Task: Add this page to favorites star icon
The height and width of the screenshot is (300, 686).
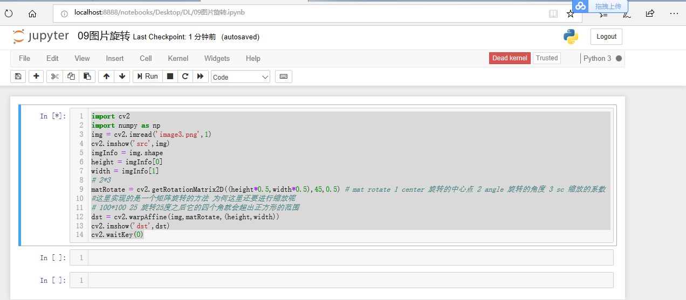Action: point(571,13)
